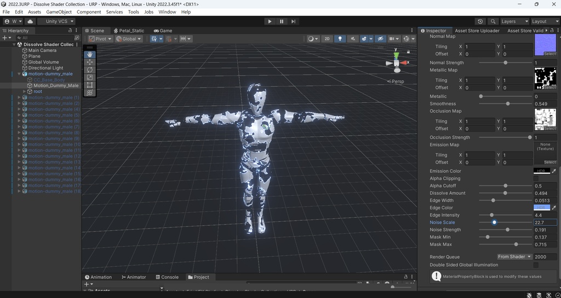561x298 pixels.
Task: Select the Rotate tool
Action: [89, 69]
